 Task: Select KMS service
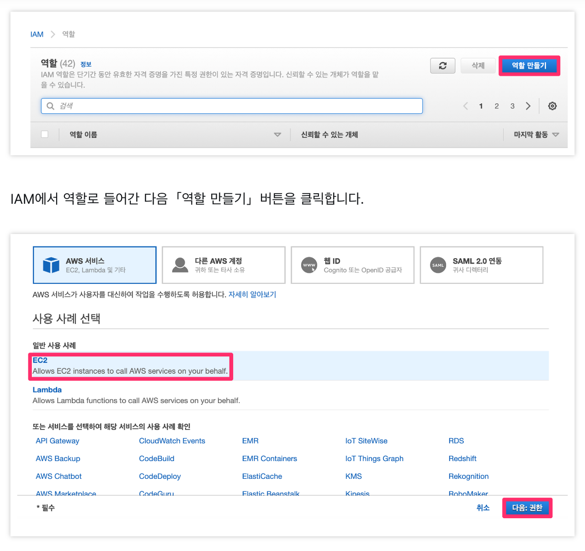354,477
